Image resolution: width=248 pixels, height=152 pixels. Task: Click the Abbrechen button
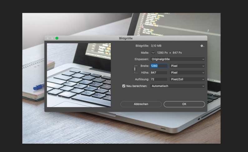coord(141,104)
